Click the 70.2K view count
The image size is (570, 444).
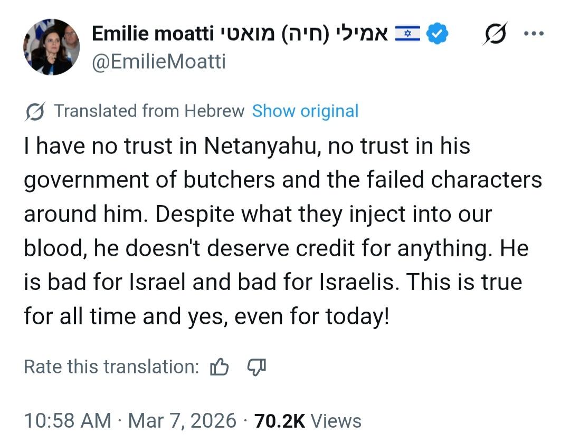(280, 421)
